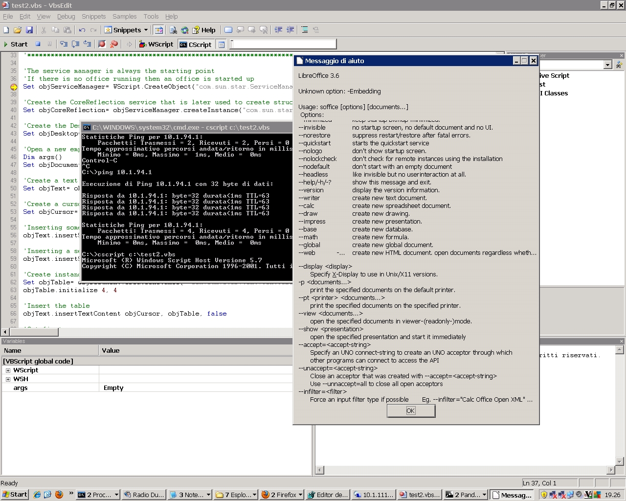Save the script with the floppy disk icon
This screenshot has width=626, height=501.
tap(29, 30)
